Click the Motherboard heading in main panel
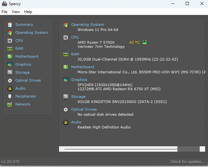The image size is (208, 167). click(x=82, y=67)
